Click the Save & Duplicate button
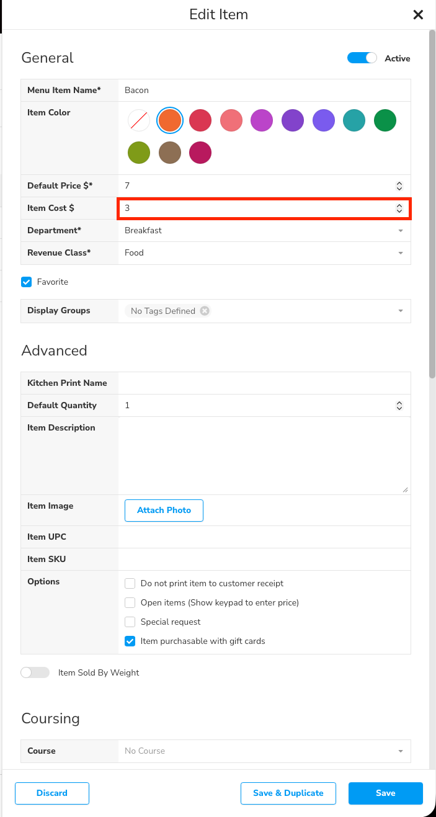 tap(288, 793)
